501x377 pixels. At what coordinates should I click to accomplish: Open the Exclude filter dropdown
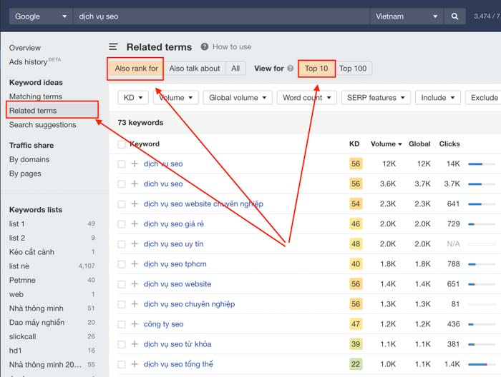483,98
